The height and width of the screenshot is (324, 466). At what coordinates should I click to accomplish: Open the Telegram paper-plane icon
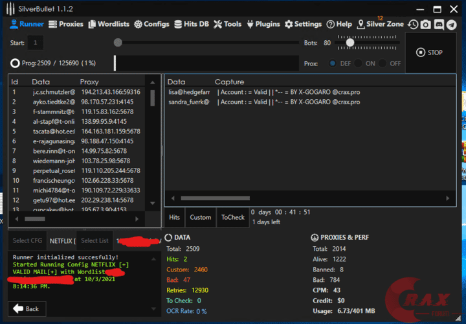452,25
